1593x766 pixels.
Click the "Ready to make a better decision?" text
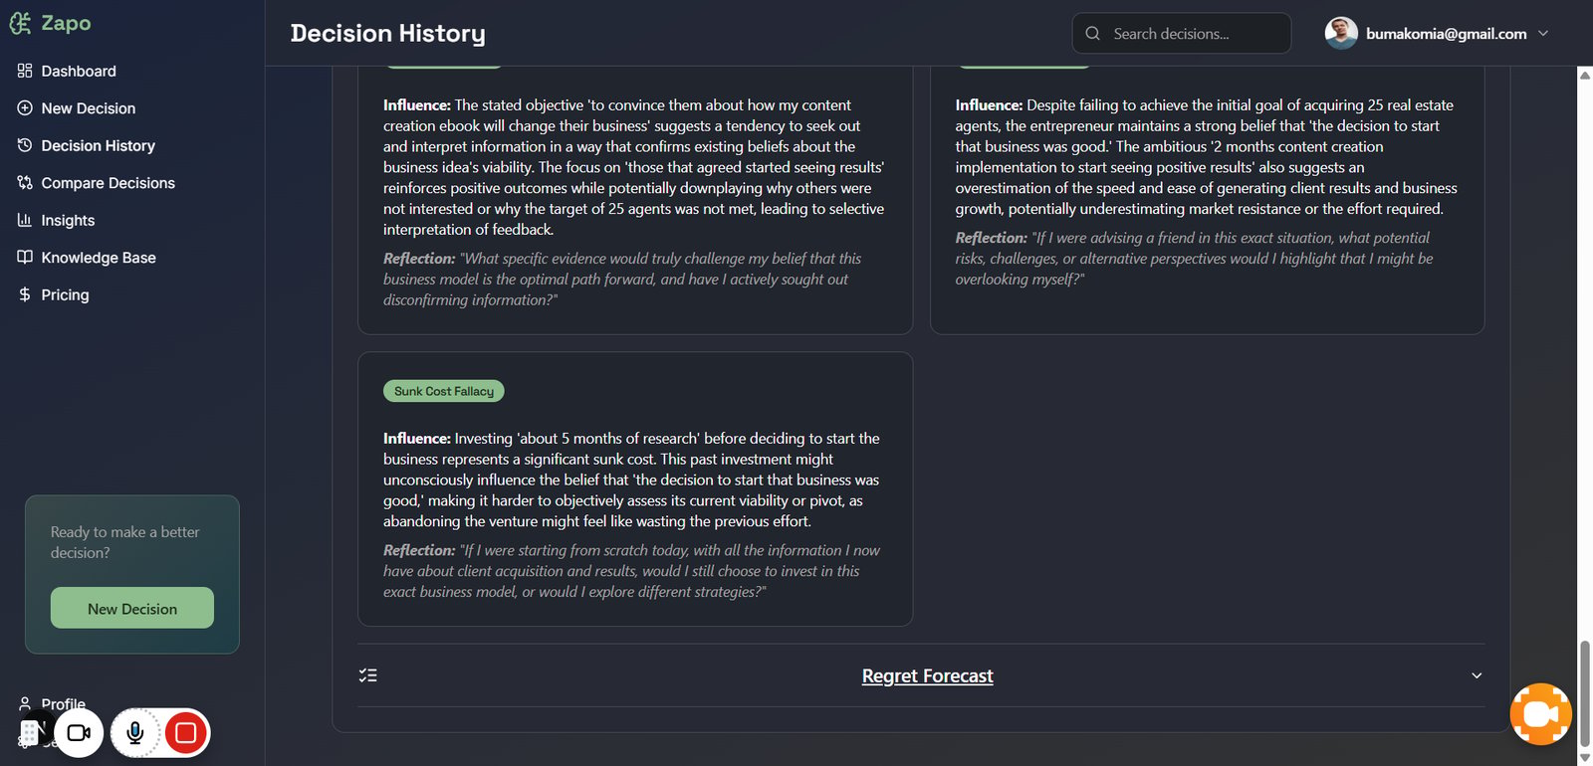coord(125,542)
